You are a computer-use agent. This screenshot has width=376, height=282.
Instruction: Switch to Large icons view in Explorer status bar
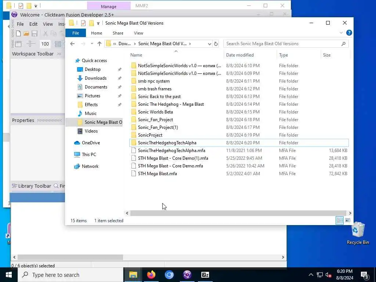(x=347, y=220)
